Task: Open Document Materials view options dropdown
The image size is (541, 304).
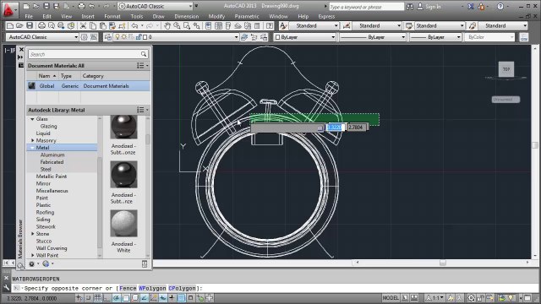Action: (x=142, y=66)
